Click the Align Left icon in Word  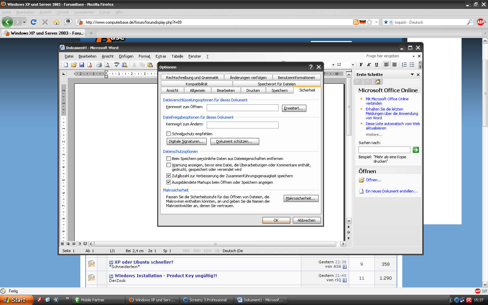click(386, 65)
